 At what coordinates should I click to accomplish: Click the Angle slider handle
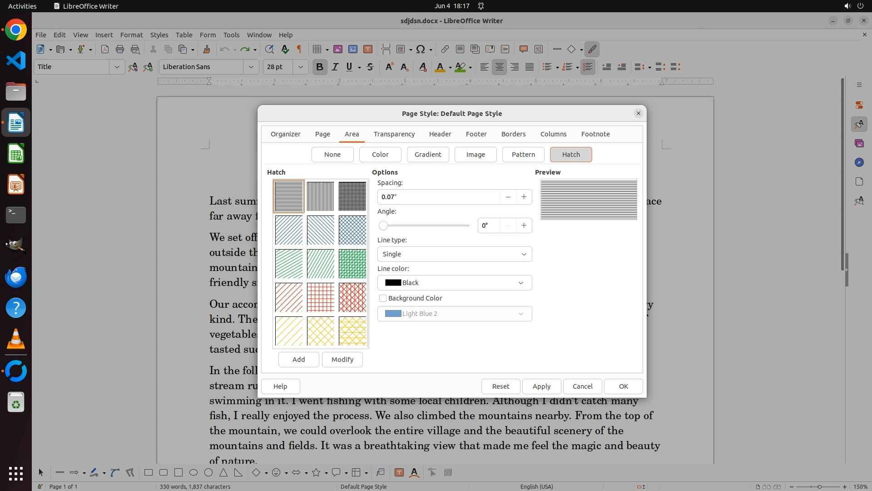[383, 225]
